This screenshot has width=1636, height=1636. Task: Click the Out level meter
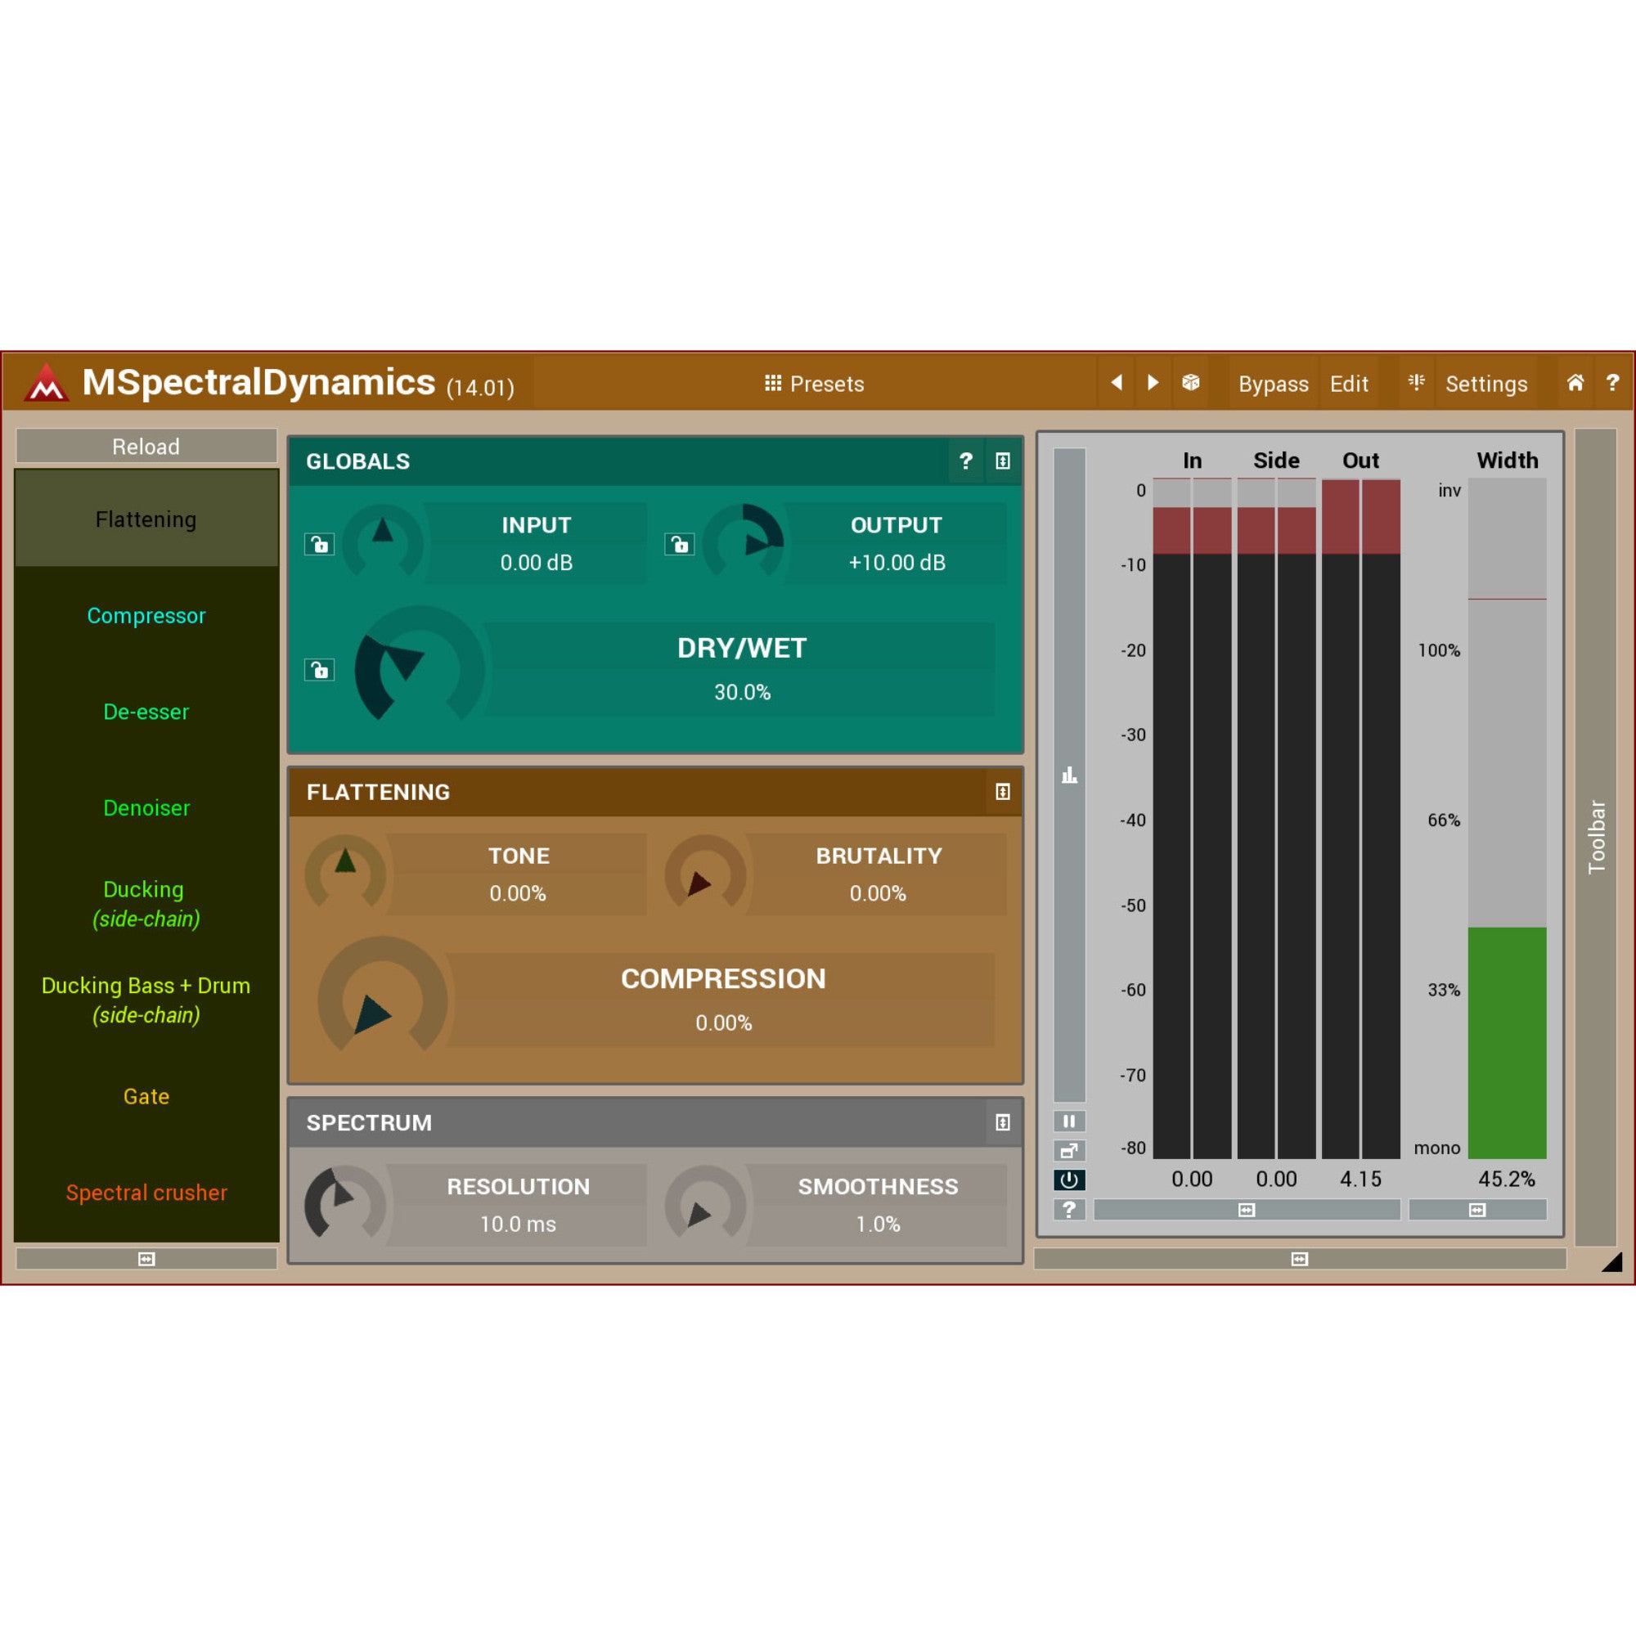click(1361, 818)
